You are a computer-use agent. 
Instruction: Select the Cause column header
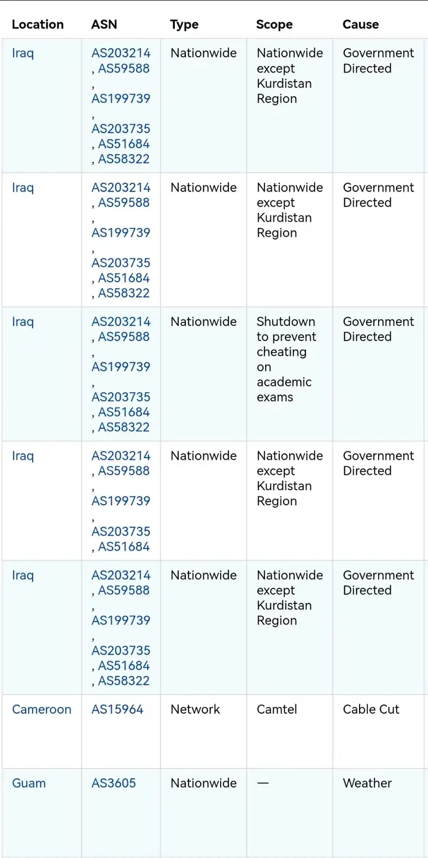(x=360, y=24)
